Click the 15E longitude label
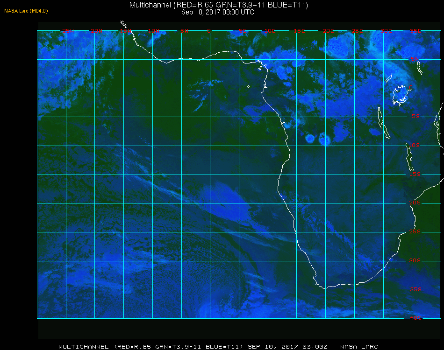The height and width of the screenshot is (350, 444). (299, 31)
